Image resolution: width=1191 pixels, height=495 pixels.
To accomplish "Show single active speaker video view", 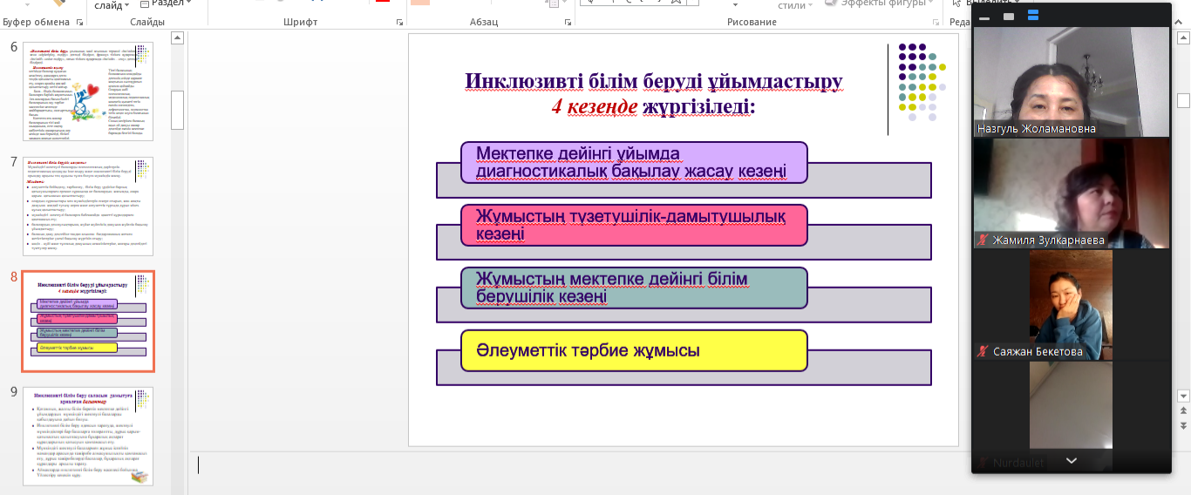I will (1009, 17).
